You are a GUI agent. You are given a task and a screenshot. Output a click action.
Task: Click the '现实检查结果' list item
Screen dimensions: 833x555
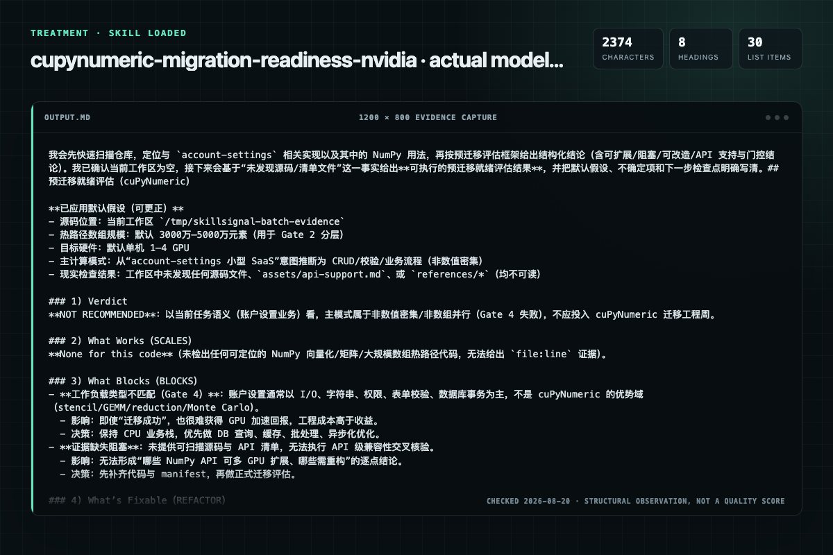click(294, 275)
